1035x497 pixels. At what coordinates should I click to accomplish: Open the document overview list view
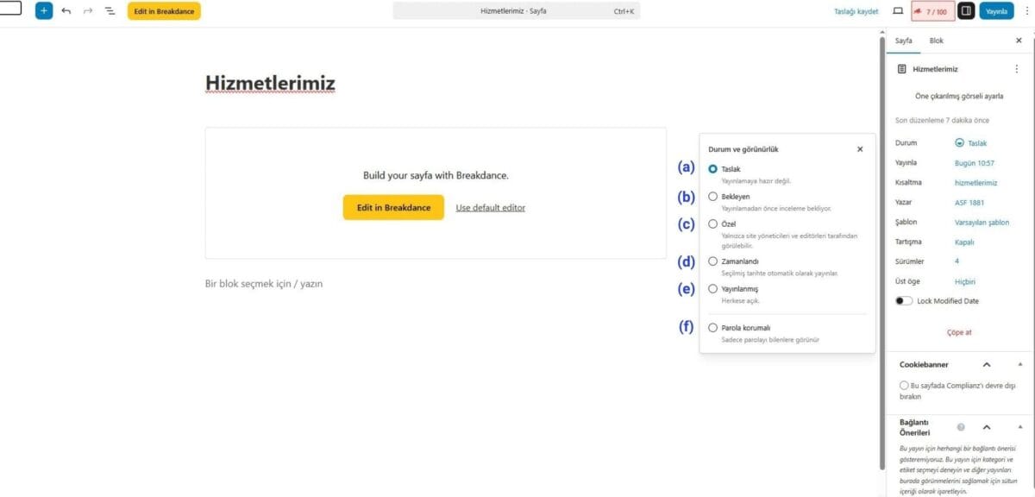click(108, 11)
